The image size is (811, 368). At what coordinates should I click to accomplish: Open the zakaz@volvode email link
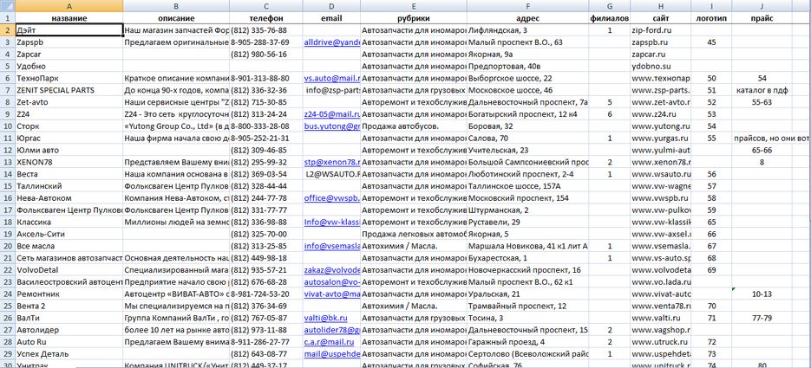331,270
